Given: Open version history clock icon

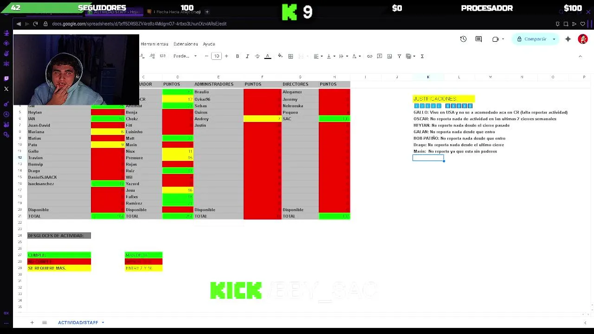Looking at the screenshot, I should (463, 39).
